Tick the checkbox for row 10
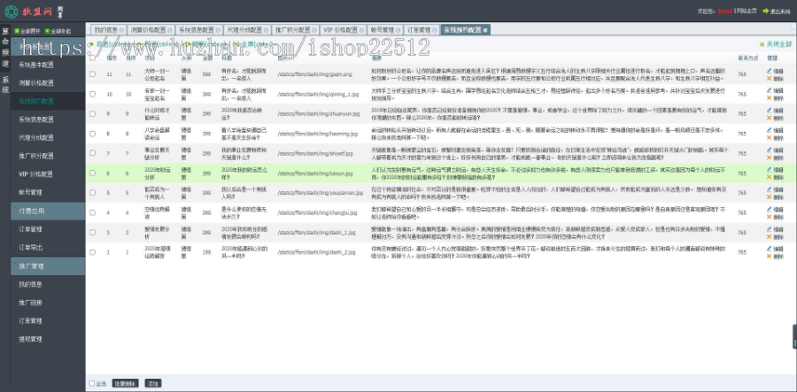Screen dimensions: 797x392 pyautogui.click(x=92, y=94)
